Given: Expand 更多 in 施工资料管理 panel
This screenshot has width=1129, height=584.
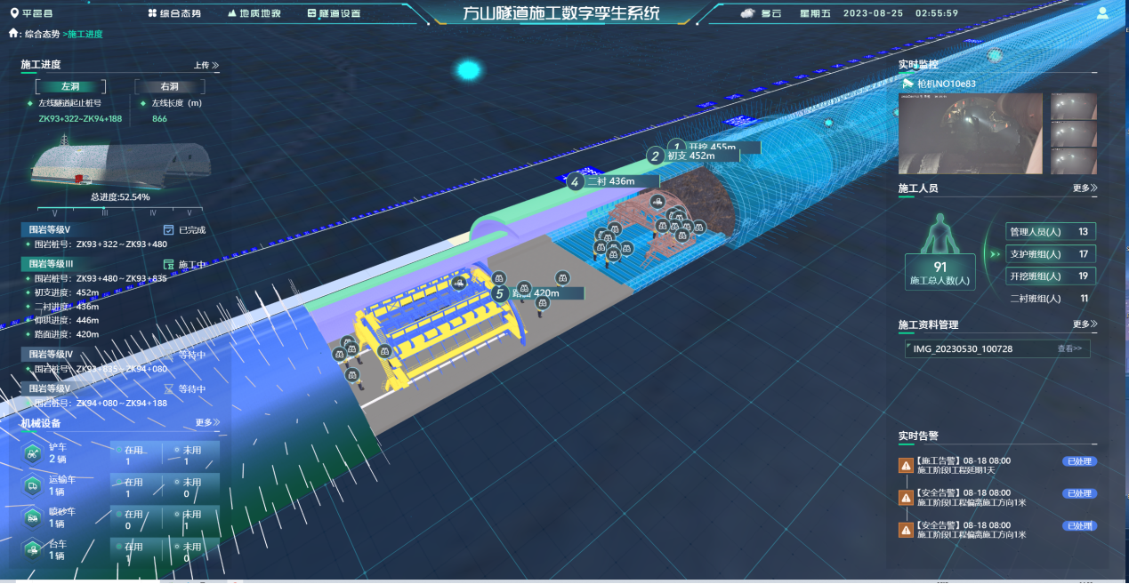Looking at the screenshot, I should coord(1085,324).
